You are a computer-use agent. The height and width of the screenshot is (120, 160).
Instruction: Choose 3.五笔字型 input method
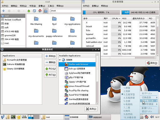click(x=129, y=94)
